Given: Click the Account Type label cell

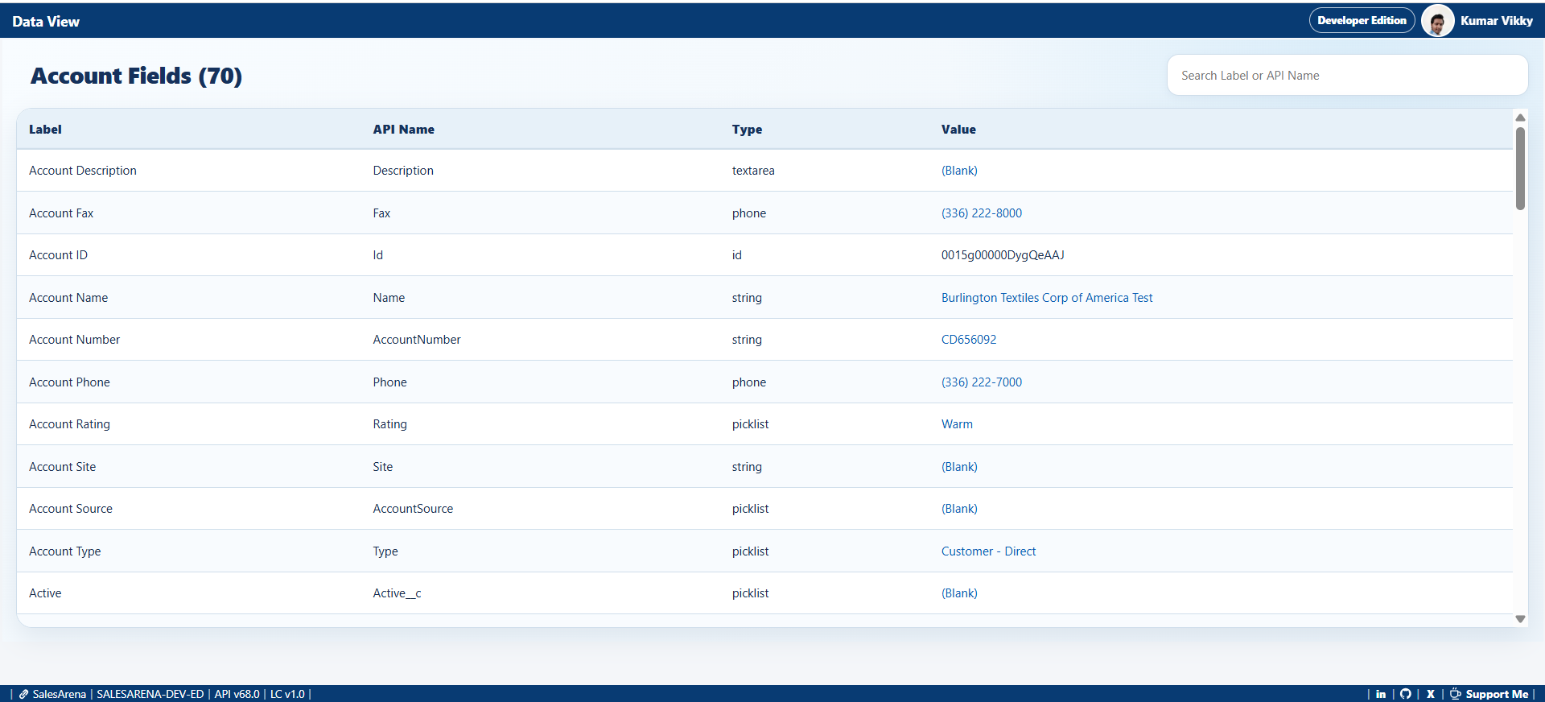Looking at the screenshot, I should click(64, 551).
